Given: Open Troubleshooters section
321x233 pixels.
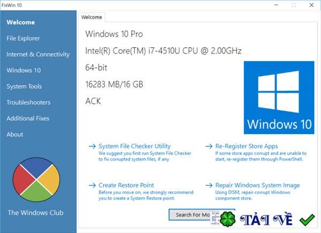Looking at the screenshot, I should click(28, 102).
